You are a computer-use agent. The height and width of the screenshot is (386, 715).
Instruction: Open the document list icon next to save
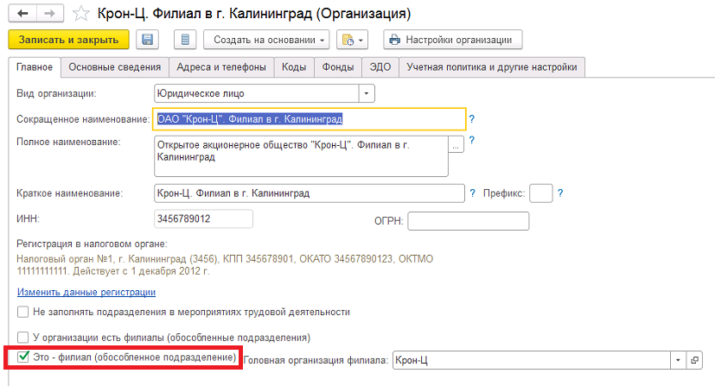pyautogui.click(x=185, y=40)
